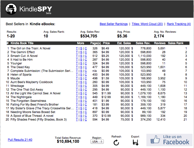Click the Price column header
194x148 pixels.
pyautogui.click(x=106, y=43)
